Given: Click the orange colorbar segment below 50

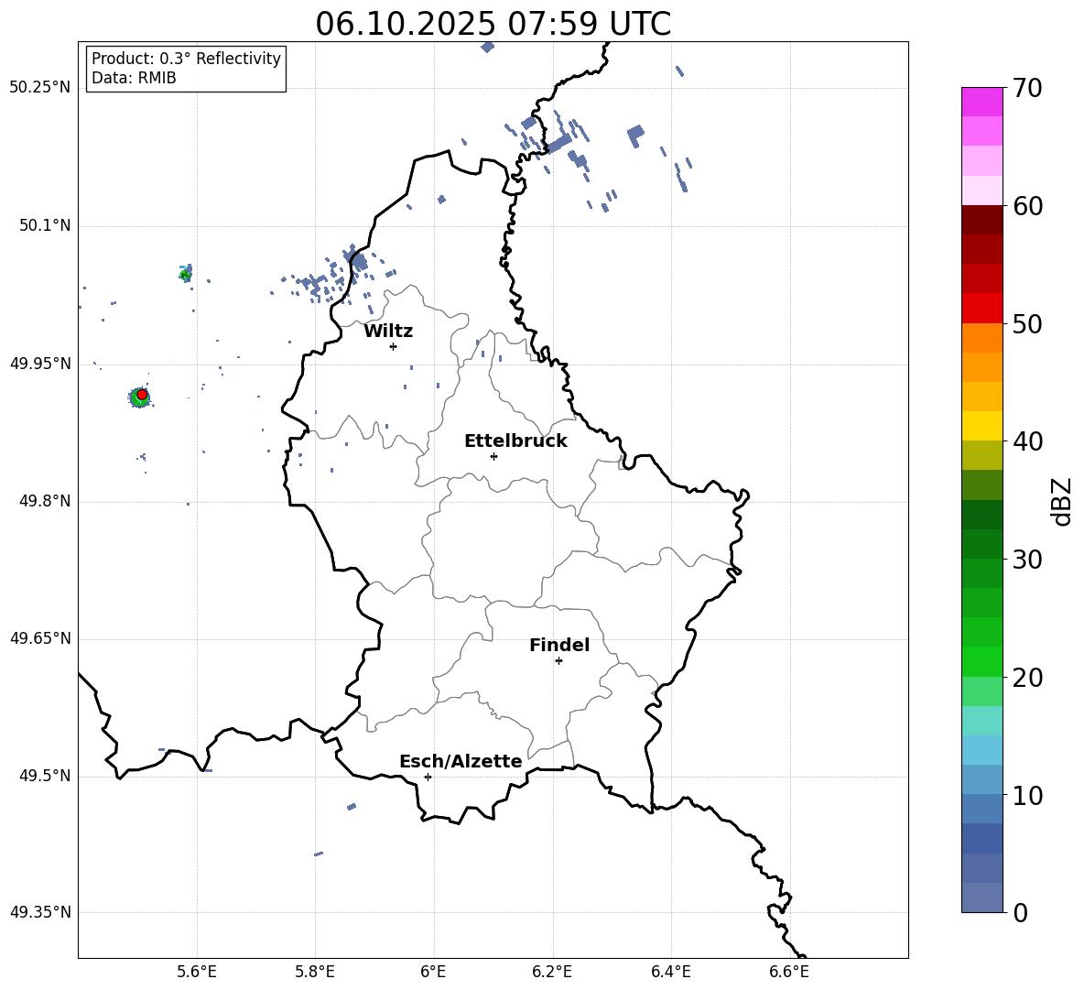Looking at the screenshot, I should point(981,338).
